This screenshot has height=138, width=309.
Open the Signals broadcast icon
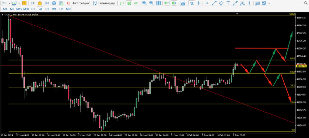(47, 3)
